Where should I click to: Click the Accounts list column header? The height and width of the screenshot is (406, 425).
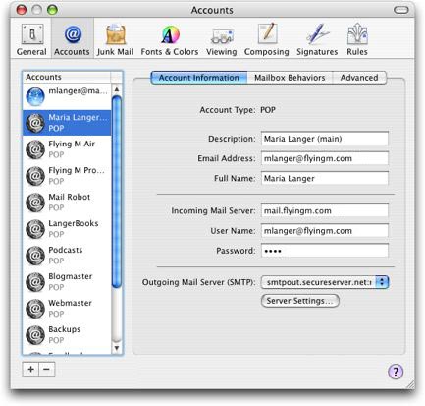[67, 77]
